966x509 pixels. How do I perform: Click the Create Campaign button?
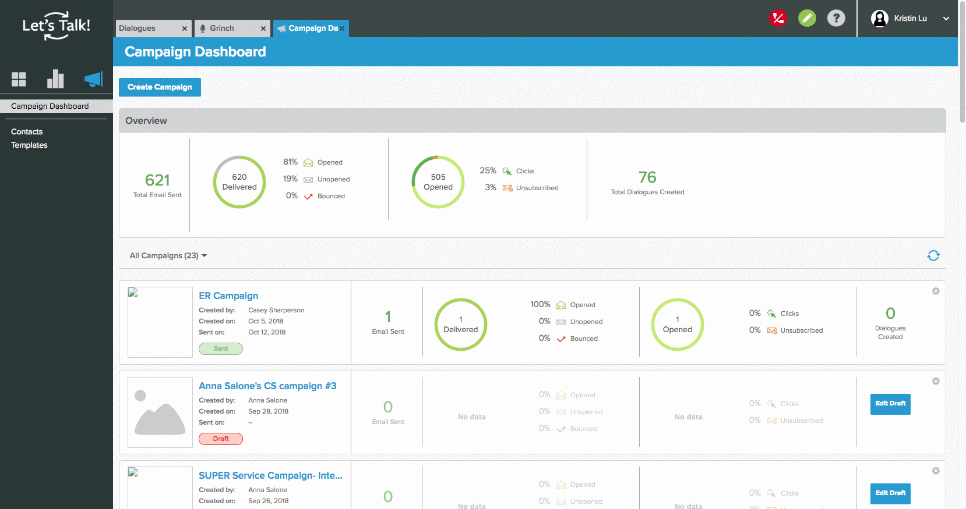(x=160, y=87)
